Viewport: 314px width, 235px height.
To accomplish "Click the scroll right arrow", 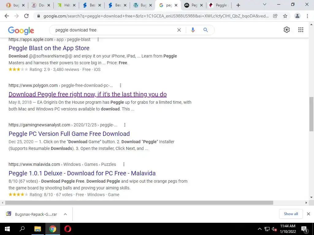I will (306, 203).
